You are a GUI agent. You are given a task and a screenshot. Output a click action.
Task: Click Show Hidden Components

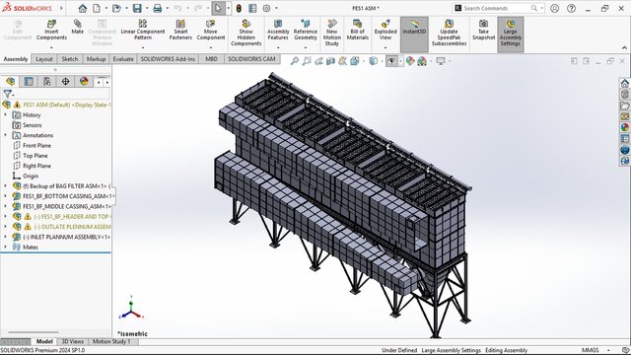[x=245, y=33]
